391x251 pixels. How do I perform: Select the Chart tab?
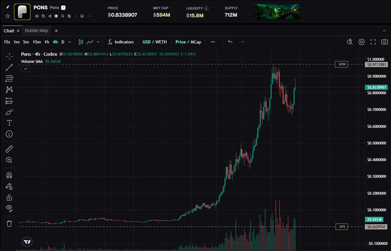[9, 31]
